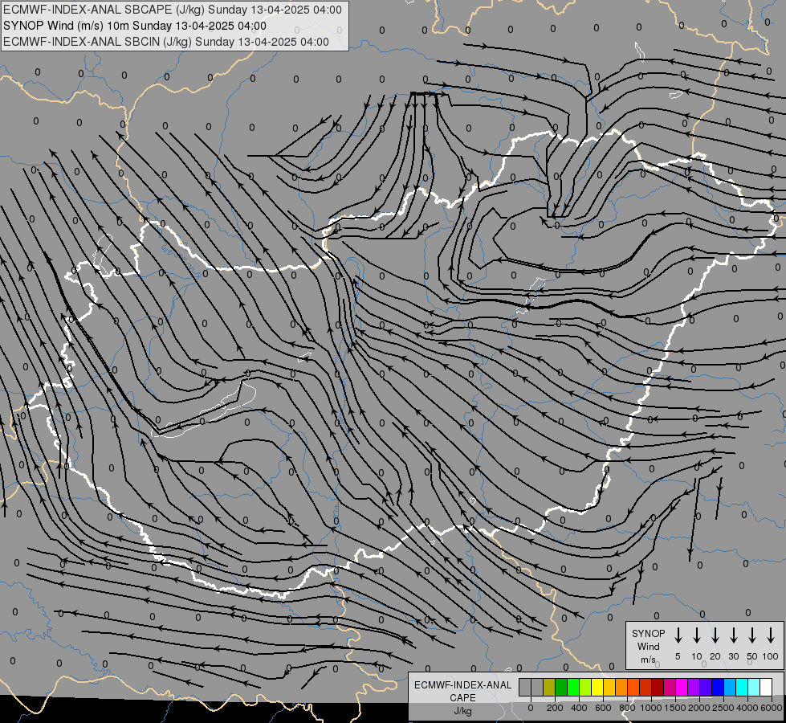
Task: Click the 1000 tick label on color scale
Action: click(650, 708)
